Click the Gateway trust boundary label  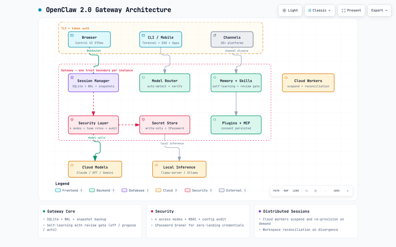(x=97, y=71)
